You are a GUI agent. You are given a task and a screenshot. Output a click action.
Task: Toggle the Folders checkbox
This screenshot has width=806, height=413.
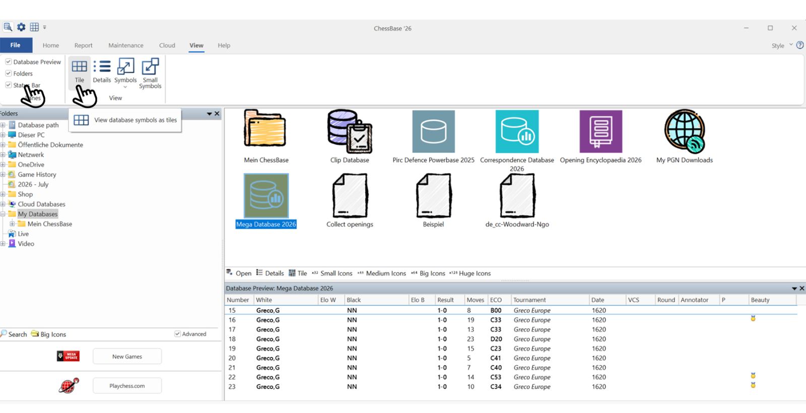coord(9,73)
